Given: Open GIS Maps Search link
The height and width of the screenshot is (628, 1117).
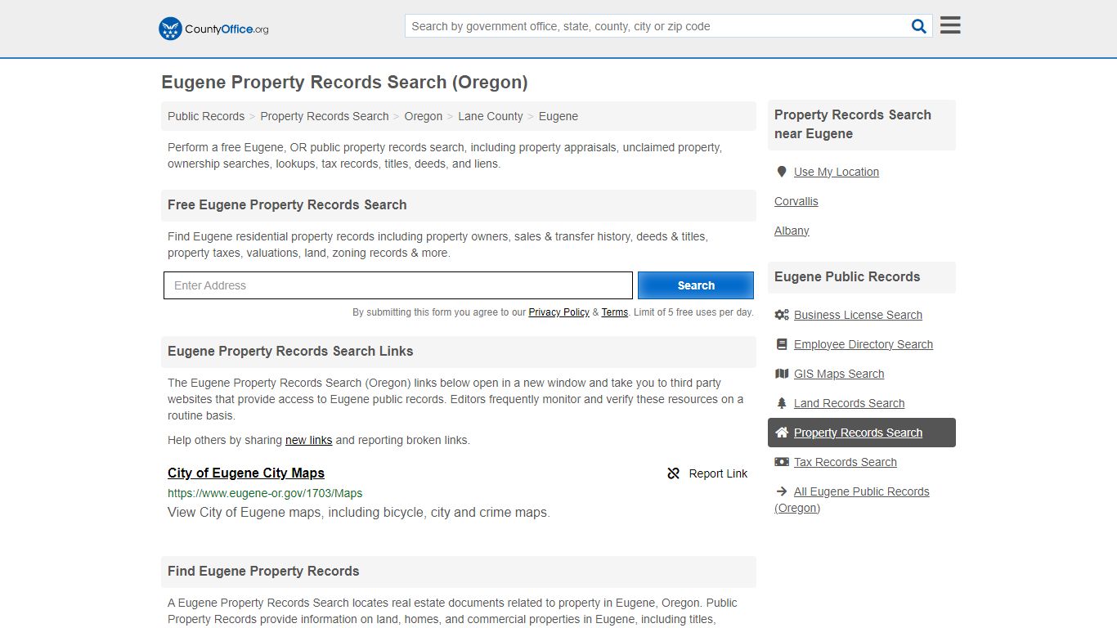Looking at the screenshot, I should tap(839, 374).
